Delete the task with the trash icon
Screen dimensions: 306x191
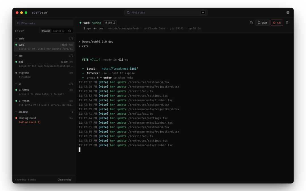coord(287,23)
